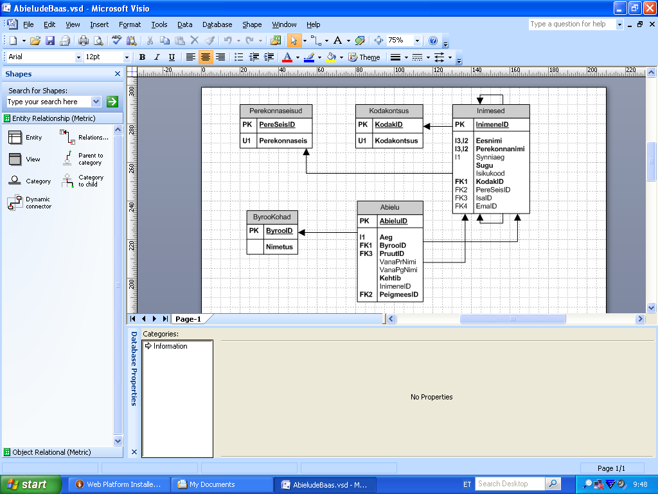This screenshot has height=494, width=658.
Task: Expand the Arial font name dropdown
Action: [x=78, y=57]
